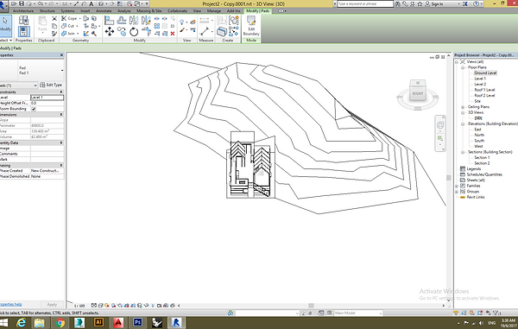Open Google Chrome from the taskbar
This screenshot has width=518, height=329.
click(60, 322)
